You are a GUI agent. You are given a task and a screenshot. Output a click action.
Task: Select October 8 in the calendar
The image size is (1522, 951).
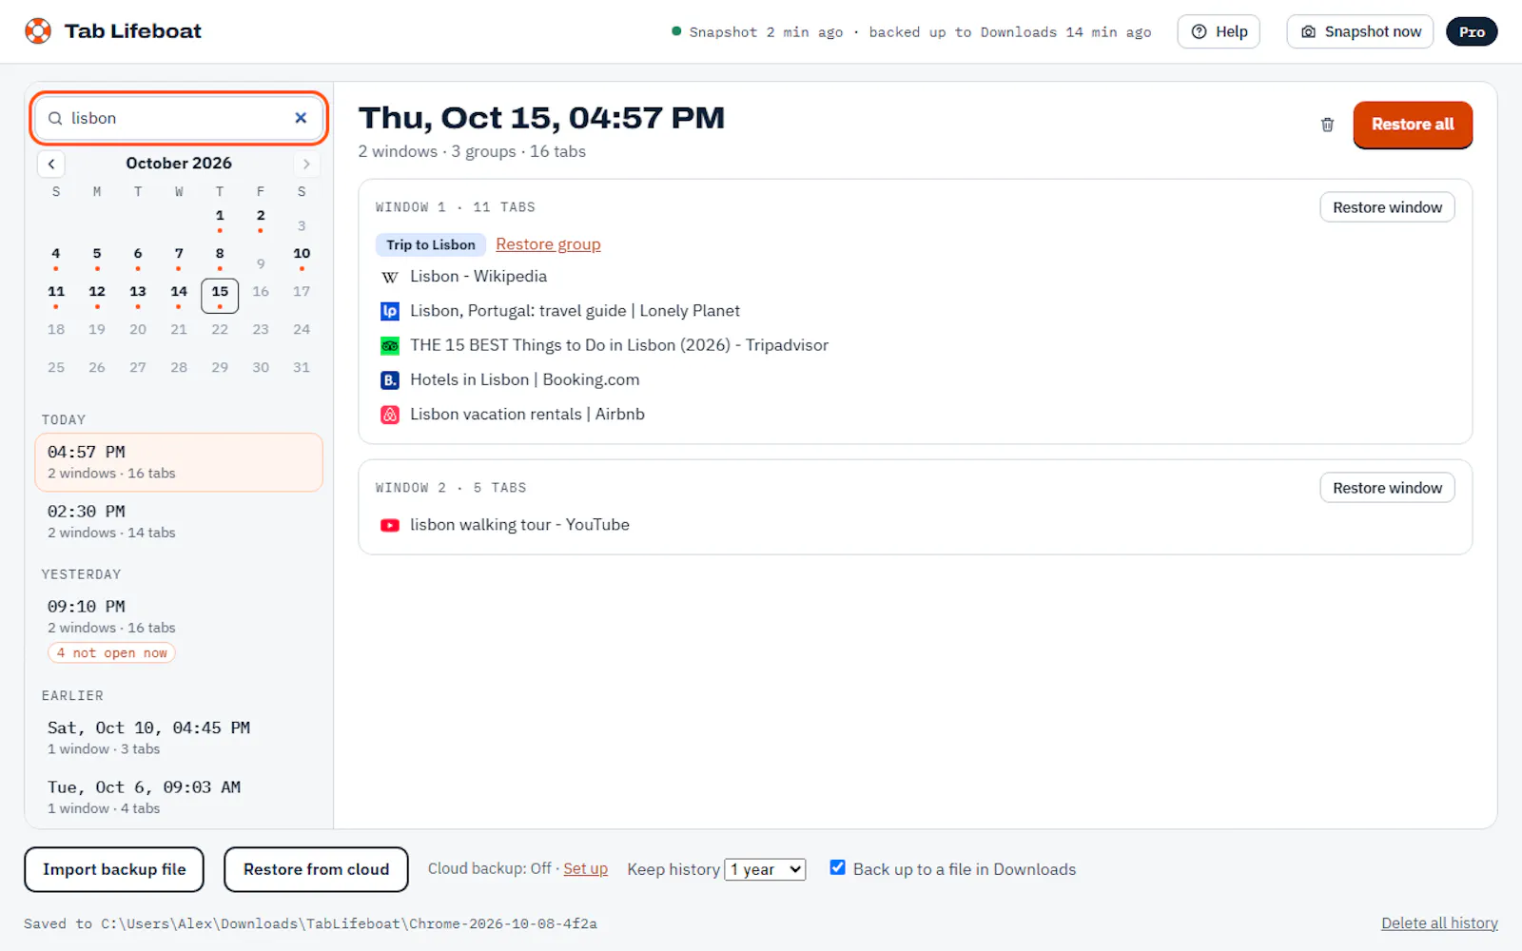pos(220,257)
